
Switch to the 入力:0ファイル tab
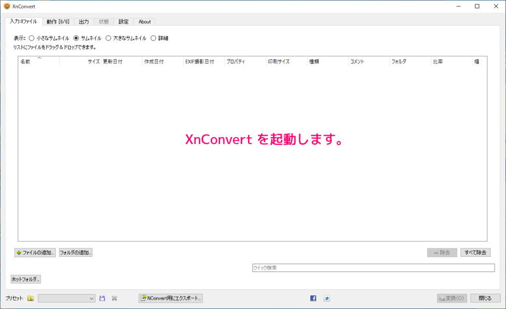click(24, 21)
